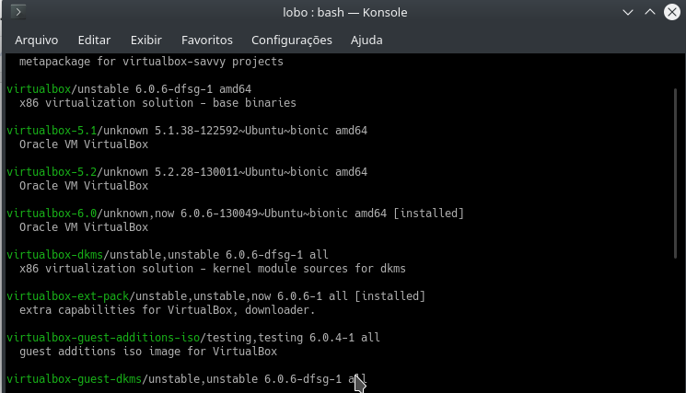Screen dimensions: 686x393
Task: Click the window title 'lobo : bash — Konsole'
Action: click(x=344, y=12)
